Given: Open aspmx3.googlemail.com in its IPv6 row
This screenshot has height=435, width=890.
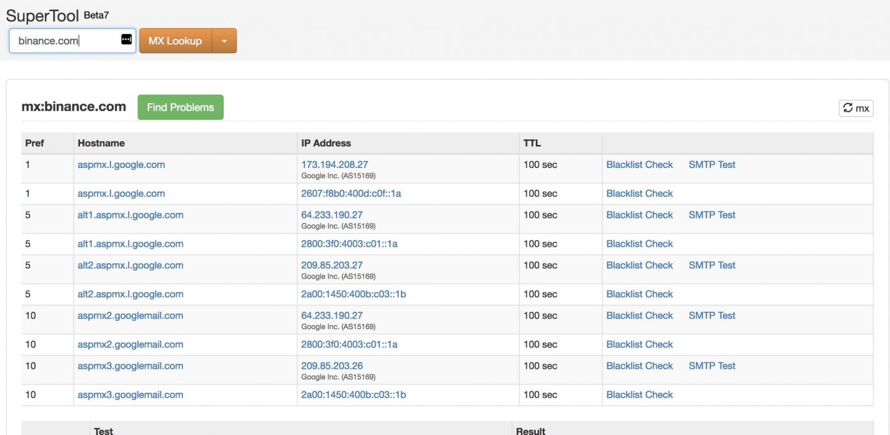Looking at the screenshot, I should [130, 395].
